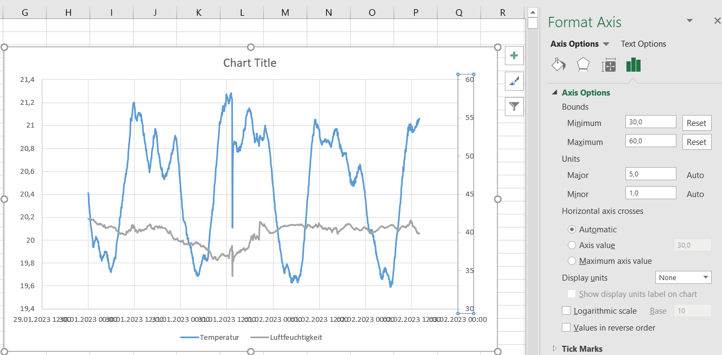This screenshot has height=355, width=722.
Task: Click the 45 secondary axis label
Action: 470,194
